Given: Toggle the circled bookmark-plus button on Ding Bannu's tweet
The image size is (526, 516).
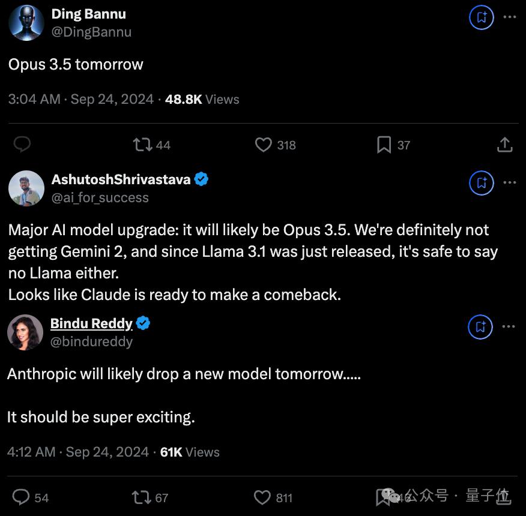Looking at the screenshot, I should click(x=482, y=18).
